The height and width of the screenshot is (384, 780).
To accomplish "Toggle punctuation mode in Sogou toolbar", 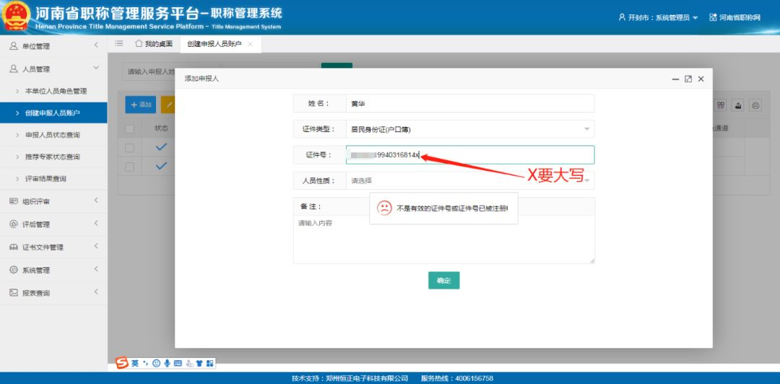I will [x=146, y=364].
